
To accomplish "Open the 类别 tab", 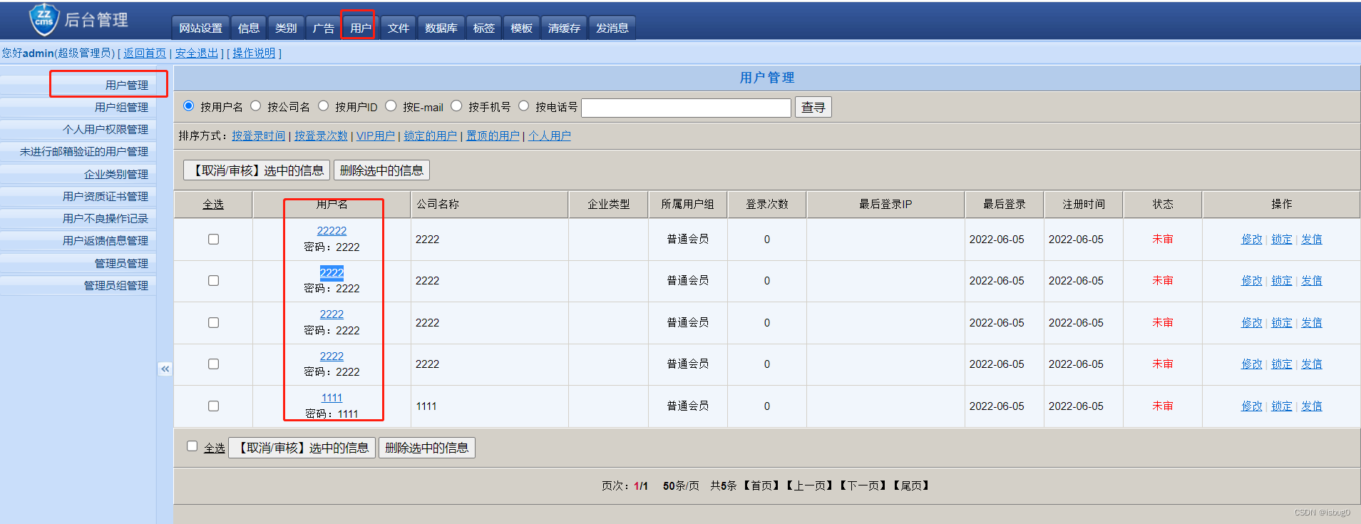I will click(286, 28).
